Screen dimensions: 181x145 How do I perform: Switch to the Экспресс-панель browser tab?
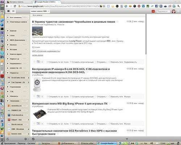pyautogui.click(x=19, y=2)
